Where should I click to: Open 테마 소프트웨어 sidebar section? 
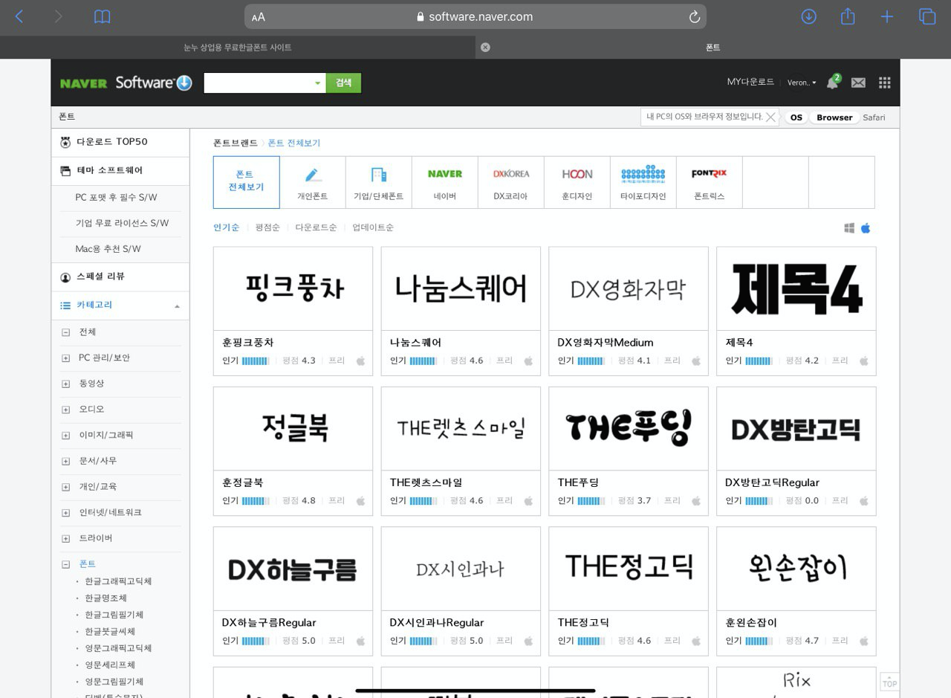coord(120,170)
